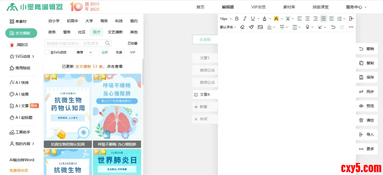This screenshot has height=175, width=383.
Task: Toggle bold formatting in the editor toolbar
Action: point(237,19)
